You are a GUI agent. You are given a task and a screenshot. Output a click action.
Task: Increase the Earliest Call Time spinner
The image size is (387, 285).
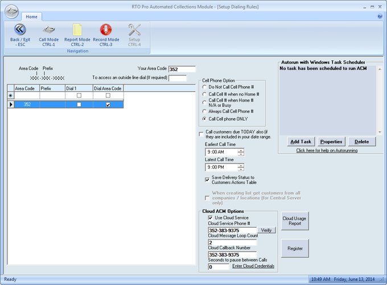241,150
